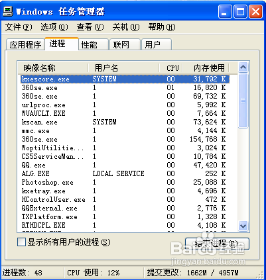Click the process list scrollbar thumb
This screenshot has height=280, width=266.
[x=243, y=101]
